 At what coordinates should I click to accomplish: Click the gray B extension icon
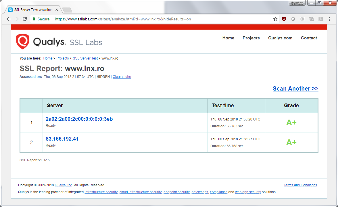[302, 19]
